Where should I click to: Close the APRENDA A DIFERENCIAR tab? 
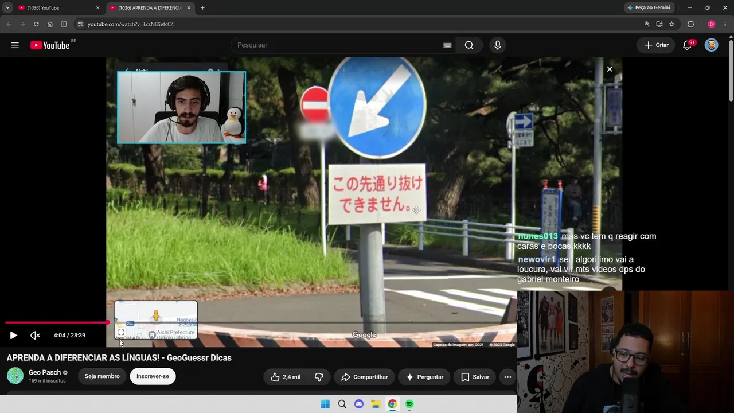pos(189,8)
